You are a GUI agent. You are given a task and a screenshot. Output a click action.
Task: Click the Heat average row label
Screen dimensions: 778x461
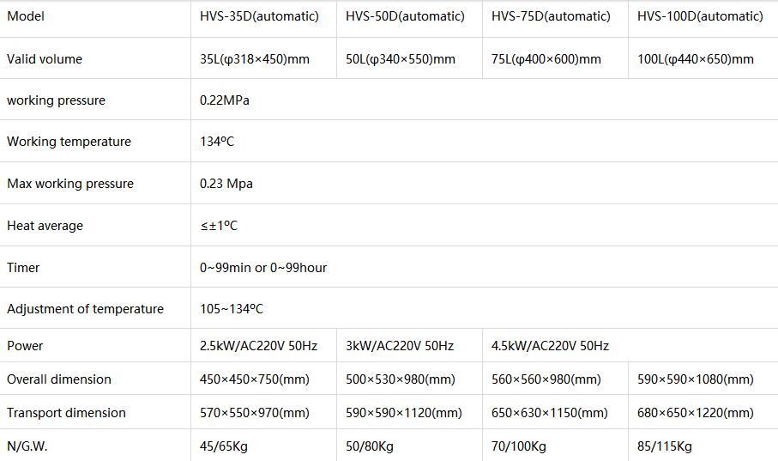pos(45,226)
